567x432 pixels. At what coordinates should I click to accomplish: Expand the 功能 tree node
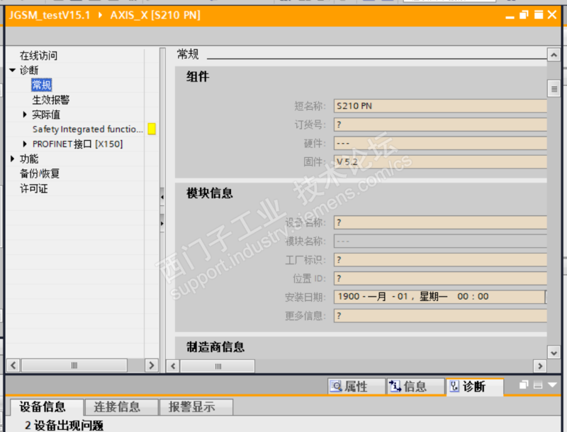(x=13, y=159)
